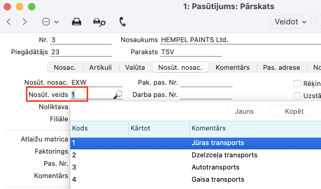Open lookup magnifier for Nosūt. veids
This screenshot has width=321, height=189.
point(117,95)
